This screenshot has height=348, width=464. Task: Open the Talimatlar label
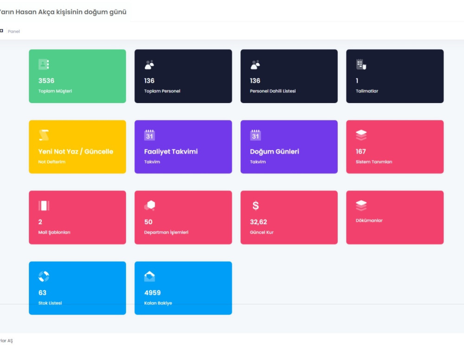click(x=367, y=91)
